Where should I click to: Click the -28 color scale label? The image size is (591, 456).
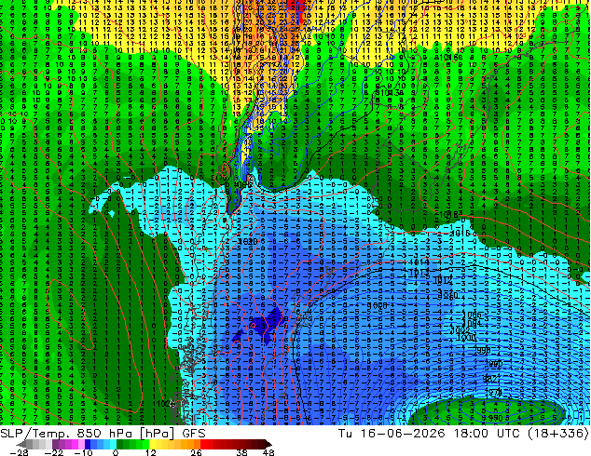pos(19,452)
